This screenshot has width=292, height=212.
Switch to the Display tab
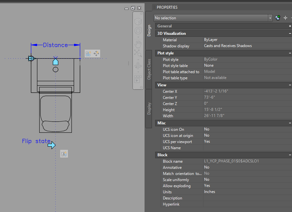pyautogui.click(x=149, y=109)
